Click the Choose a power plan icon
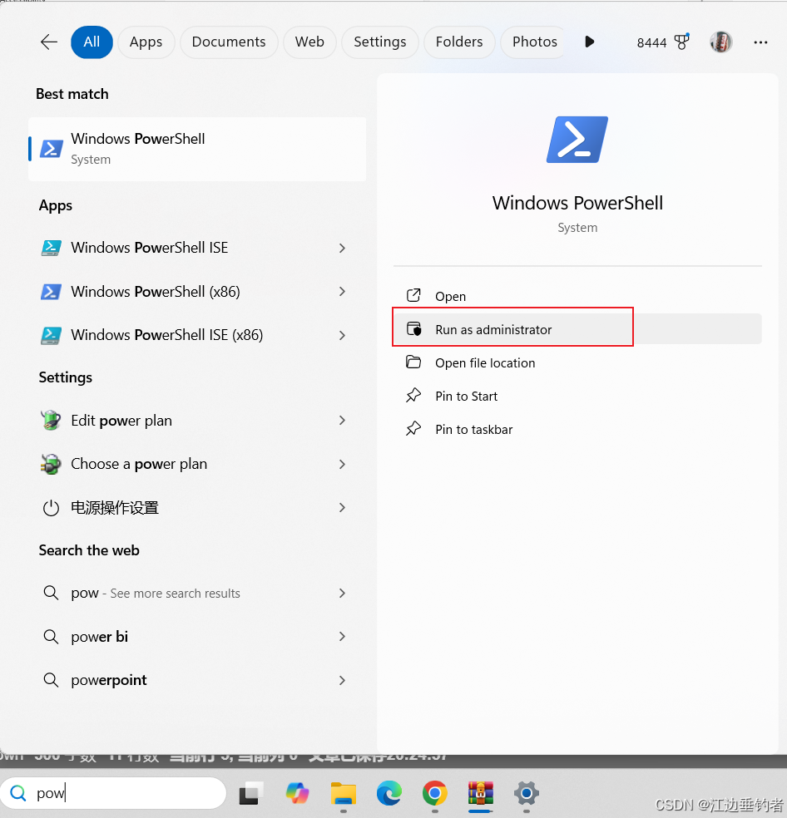Viewport: 787px width, 818px height. pos(52,464)
